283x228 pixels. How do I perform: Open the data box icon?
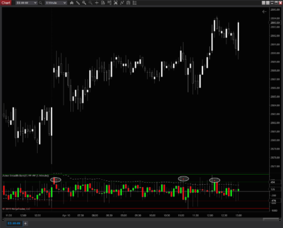[103, 3]
